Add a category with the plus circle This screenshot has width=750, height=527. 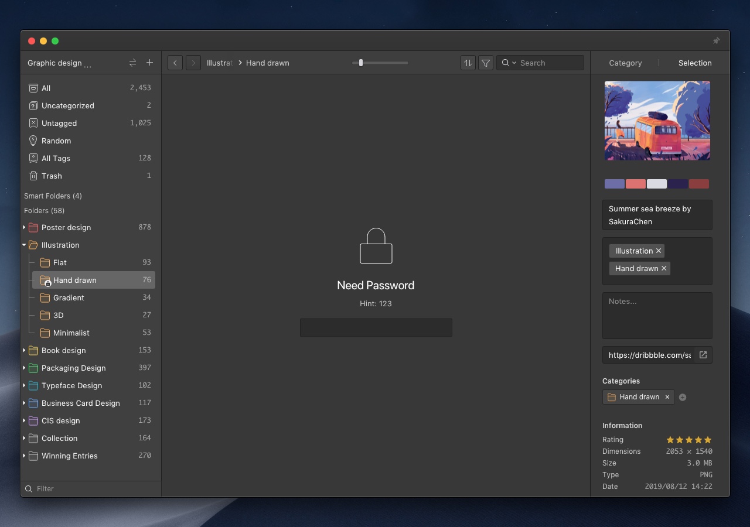pos(683,397)
